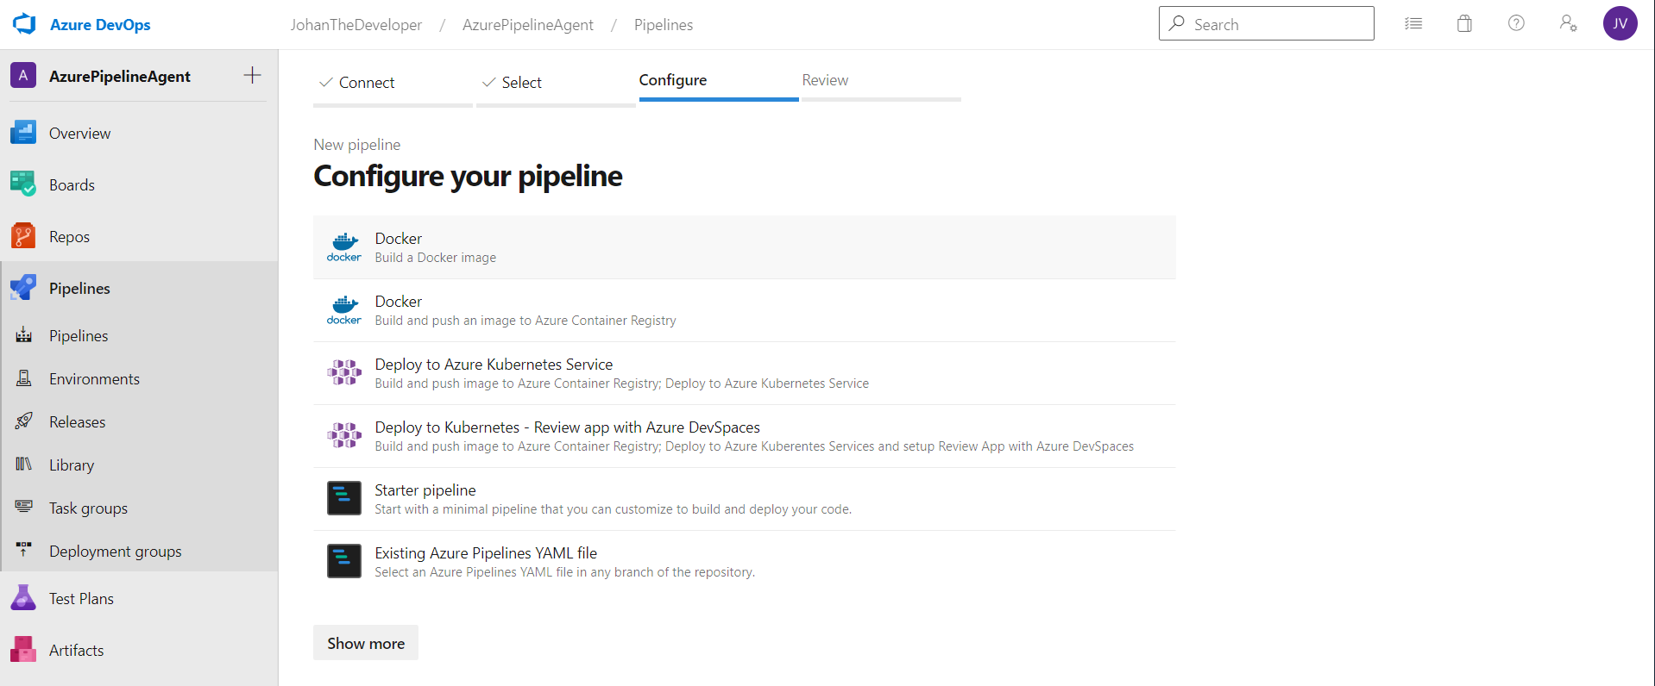
Task: Open the JV profile avatar
Action: 1620,23
